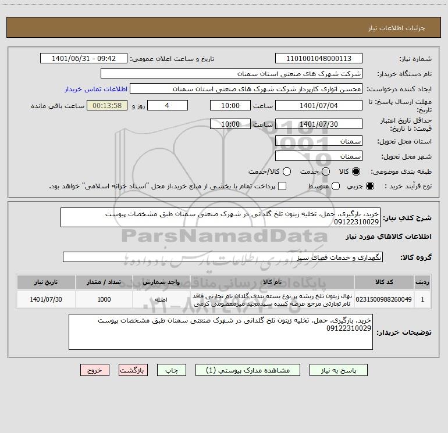The height and width of the screenshot is (433, 448).
Task: Click the شماره نیاز field 1101001048000113
Action: click(x=319, y=58)
